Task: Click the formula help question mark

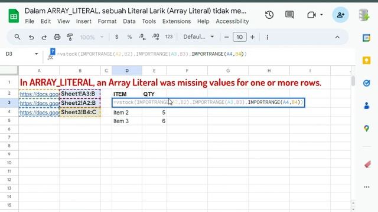Action: point(53,51)
